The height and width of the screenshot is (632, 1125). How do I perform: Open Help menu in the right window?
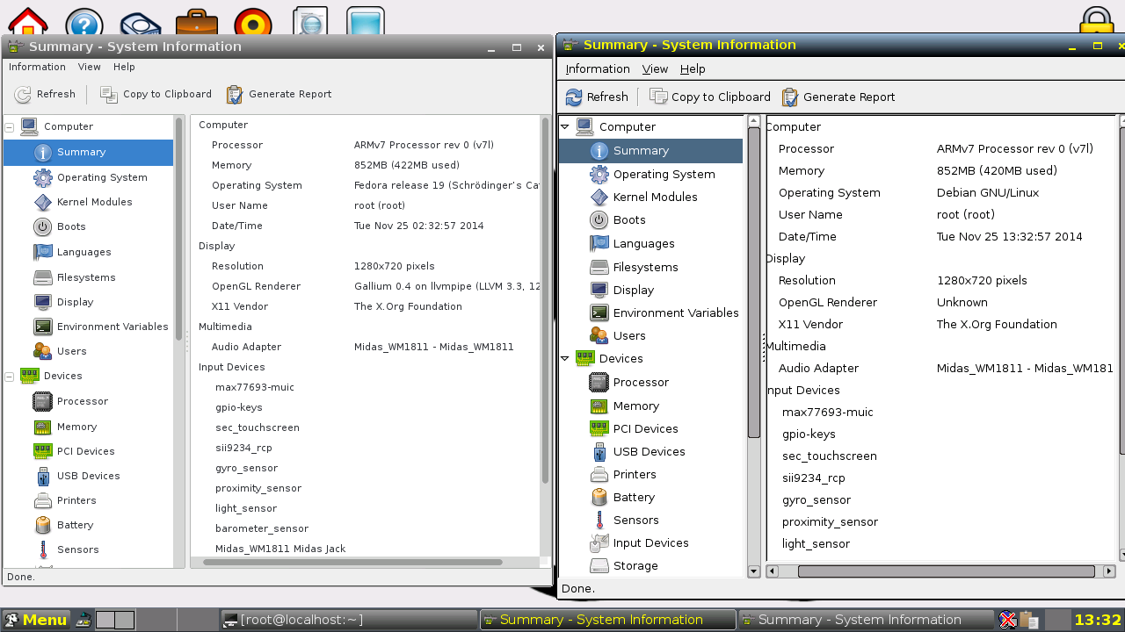(693, 68)
